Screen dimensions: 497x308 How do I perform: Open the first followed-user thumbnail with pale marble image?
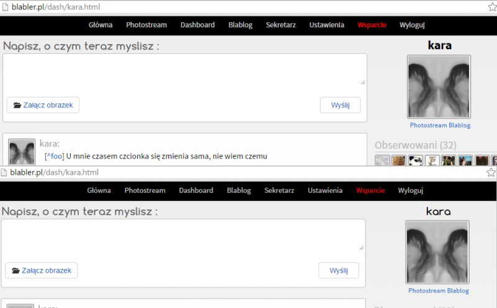pyautogui.click(x=382, y=161)
